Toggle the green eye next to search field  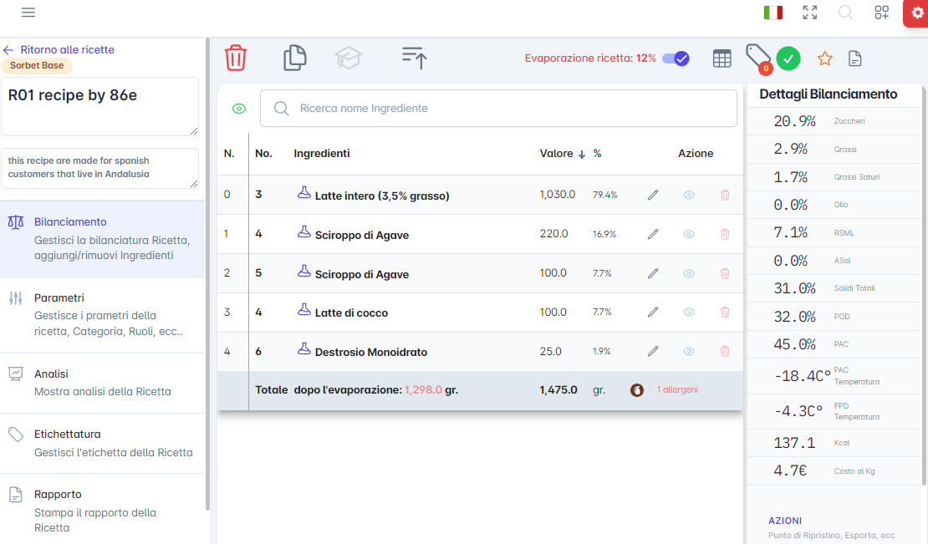(239, 109)
